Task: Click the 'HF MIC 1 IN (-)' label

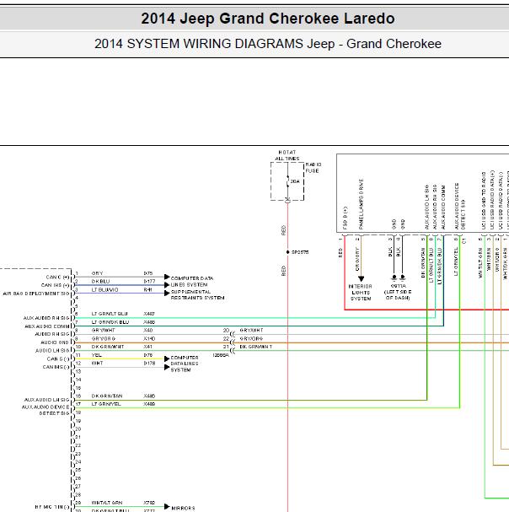Action: [x=52, y=507]
